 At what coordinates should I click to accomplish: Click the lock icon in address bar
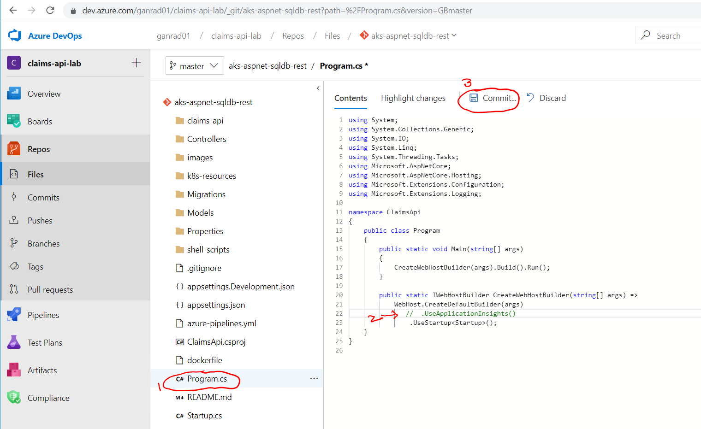[x=73, y=11]
